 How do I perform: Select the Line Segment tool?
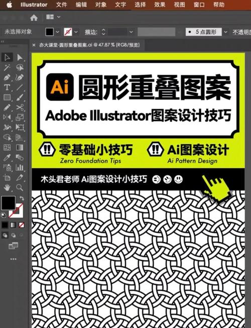[x=20, y=87]
